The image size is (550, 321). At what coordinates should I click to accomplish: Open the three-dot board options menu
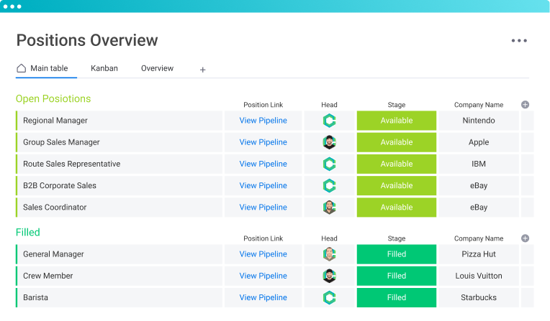tap(519, 41)
